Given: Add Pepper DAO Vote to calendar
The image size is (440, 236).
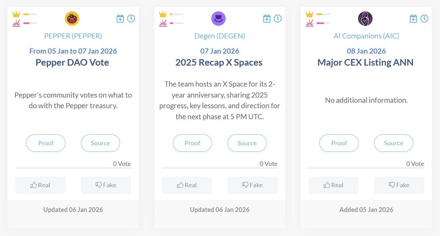Looking at the screenshot, I should point(120,19).
